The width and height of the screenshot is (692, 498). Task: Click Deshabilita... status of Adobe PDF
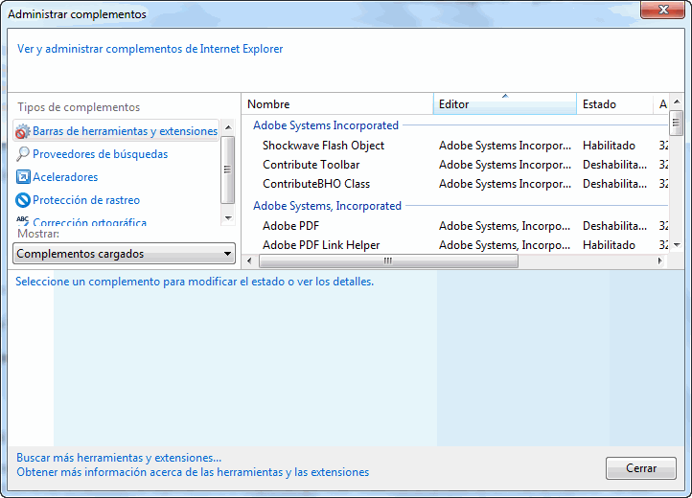[614, 225]
